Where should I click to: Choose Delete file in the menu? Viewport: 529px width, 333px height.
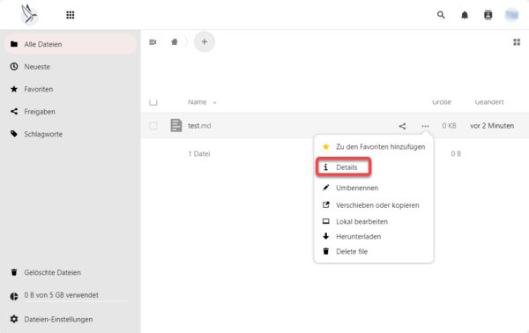[374, 251]
